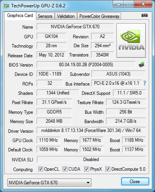The image size is (155, 192).
Task: Click the BIOS Version label
Action: 21,65
